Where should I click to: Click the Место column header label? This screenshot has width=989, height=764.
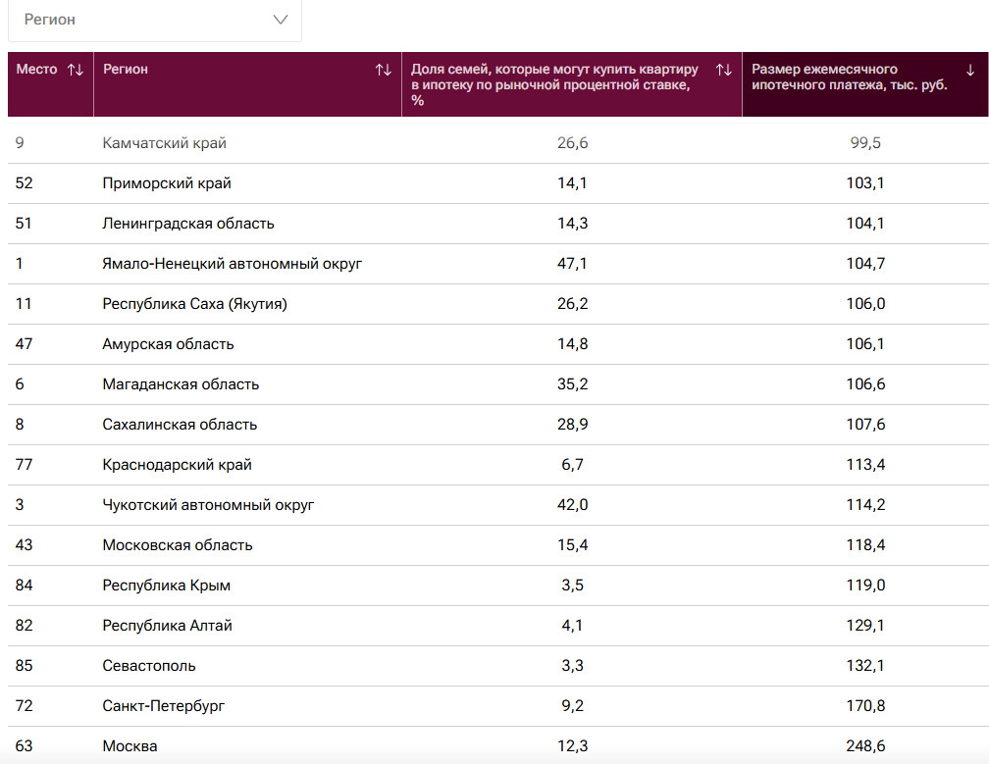tap(37, 70)
